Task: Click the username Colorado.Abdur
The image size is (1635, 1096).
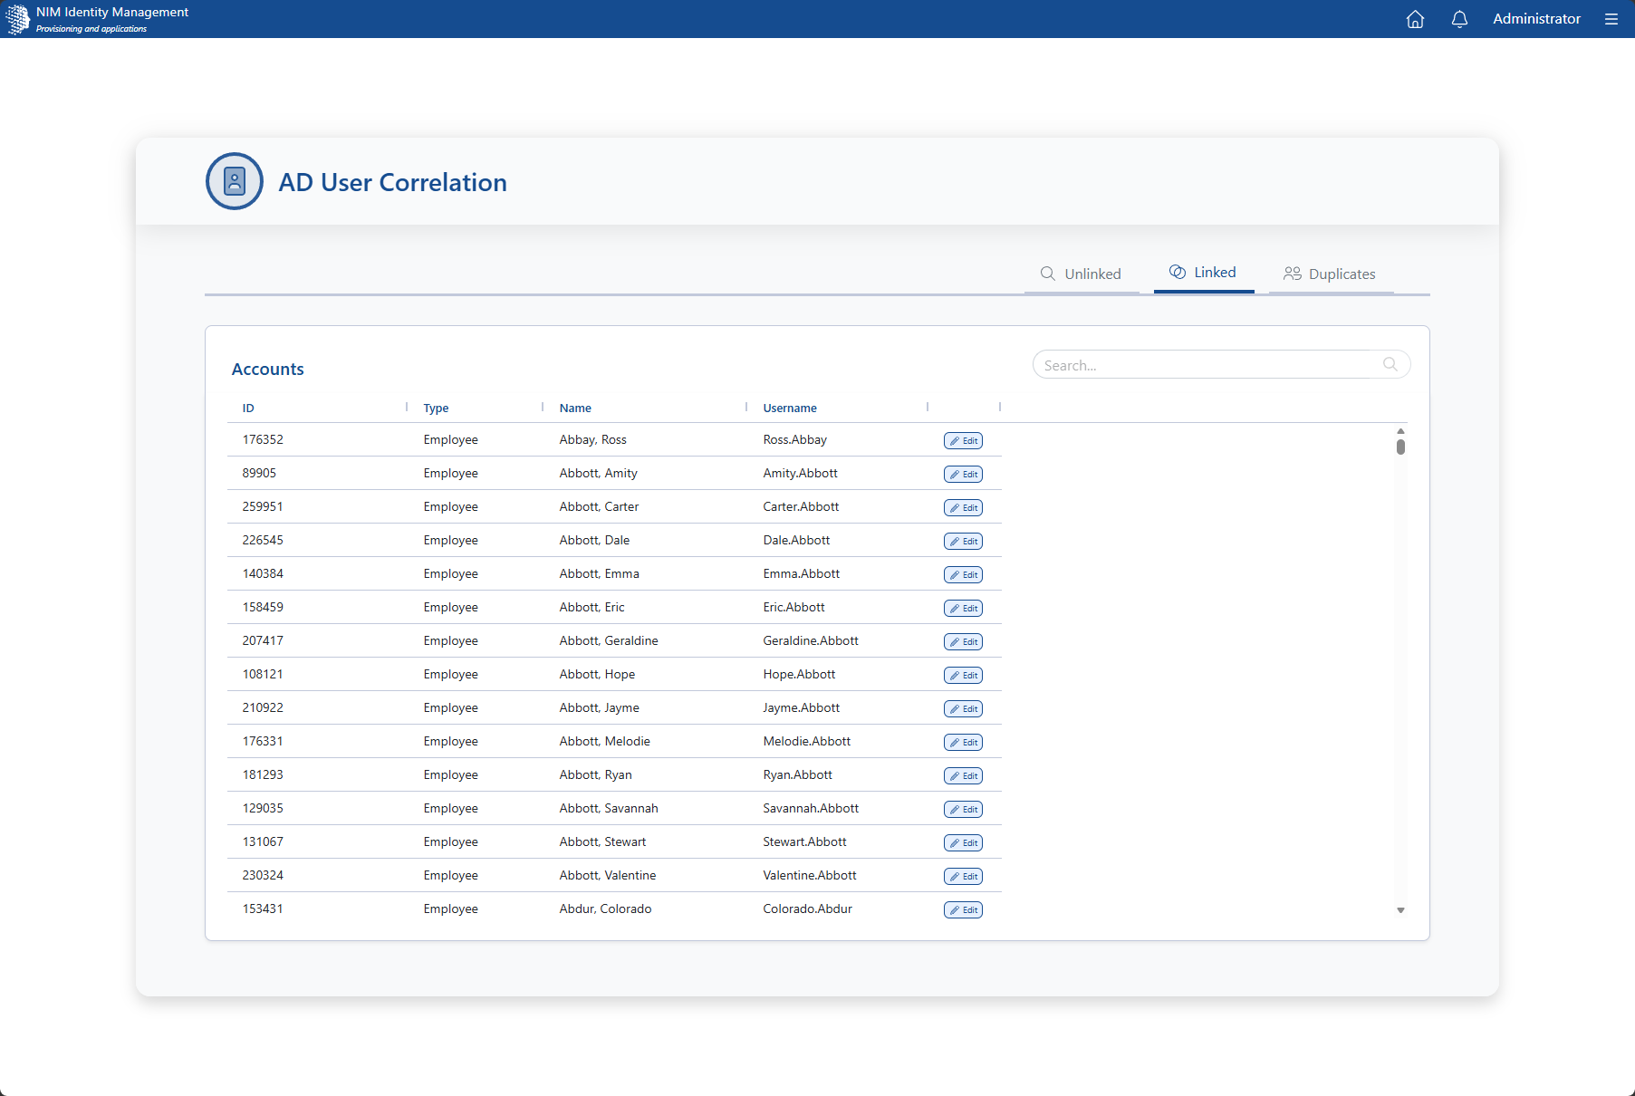Action: [x=807, y=909]
